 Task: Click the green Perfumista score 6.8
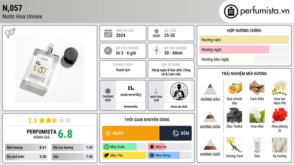[x=65, y=134]
